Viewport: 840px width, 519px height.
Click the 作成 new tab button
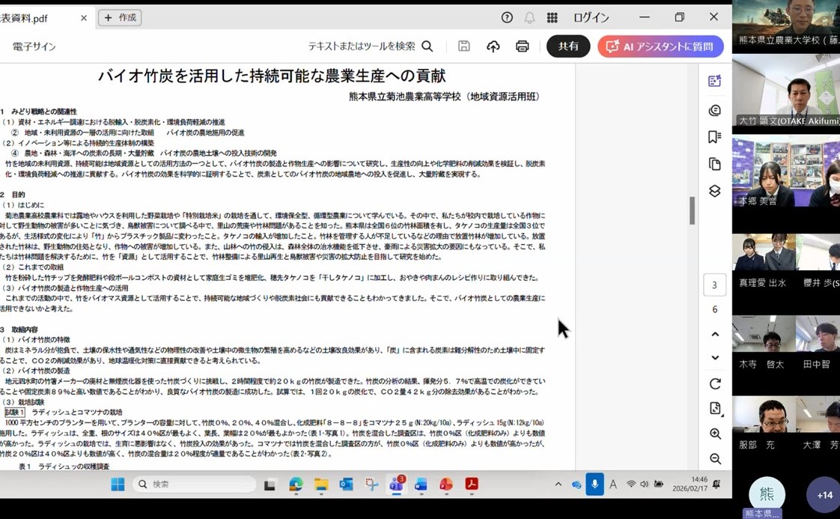[120, 17]
